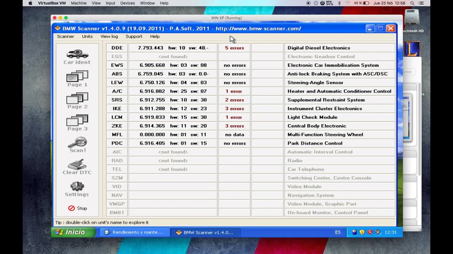Screen dimensions: 453x254
Task: Open the Settings gear icon
Action: point(77,189)
